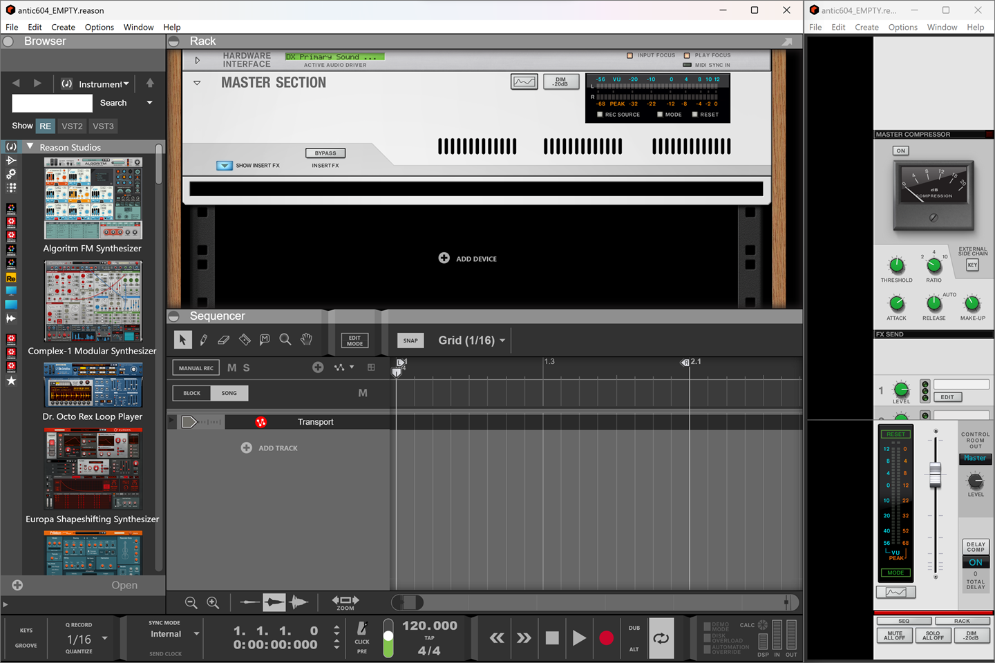Open the Sync Mode Internal dropdown
The width and height of the screenshot is (995, 663).
coord(175,634)
